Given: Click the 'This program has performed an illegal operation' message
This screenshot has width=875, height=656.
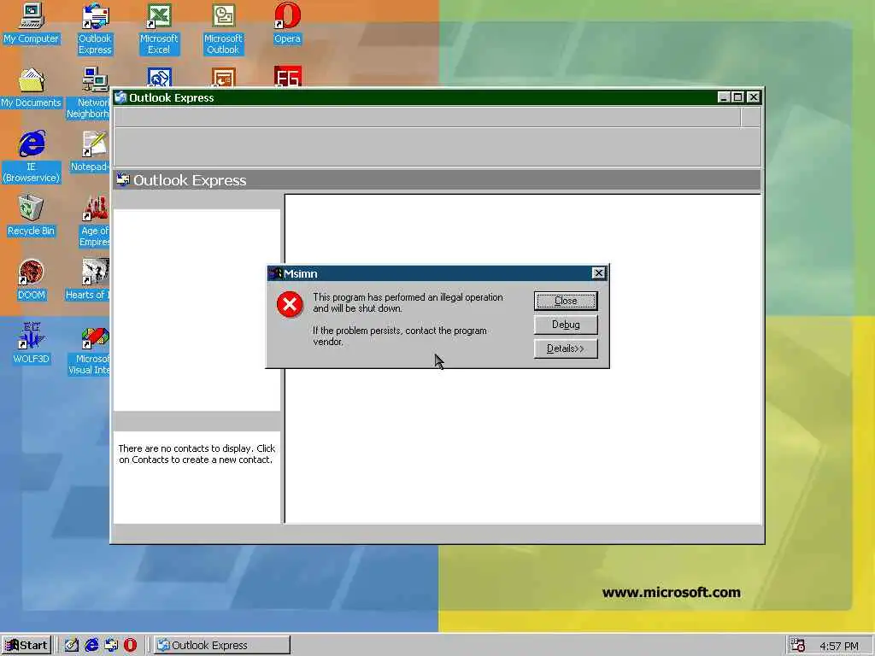Looking at the screenshot, I should point(408,303).
